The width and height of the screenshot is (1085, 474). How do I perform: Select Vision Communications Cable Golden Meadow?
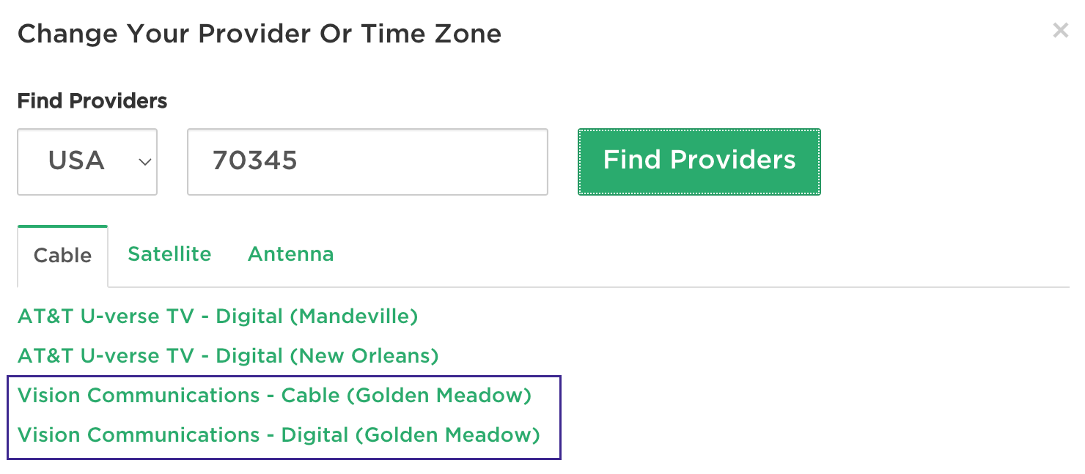274,395
